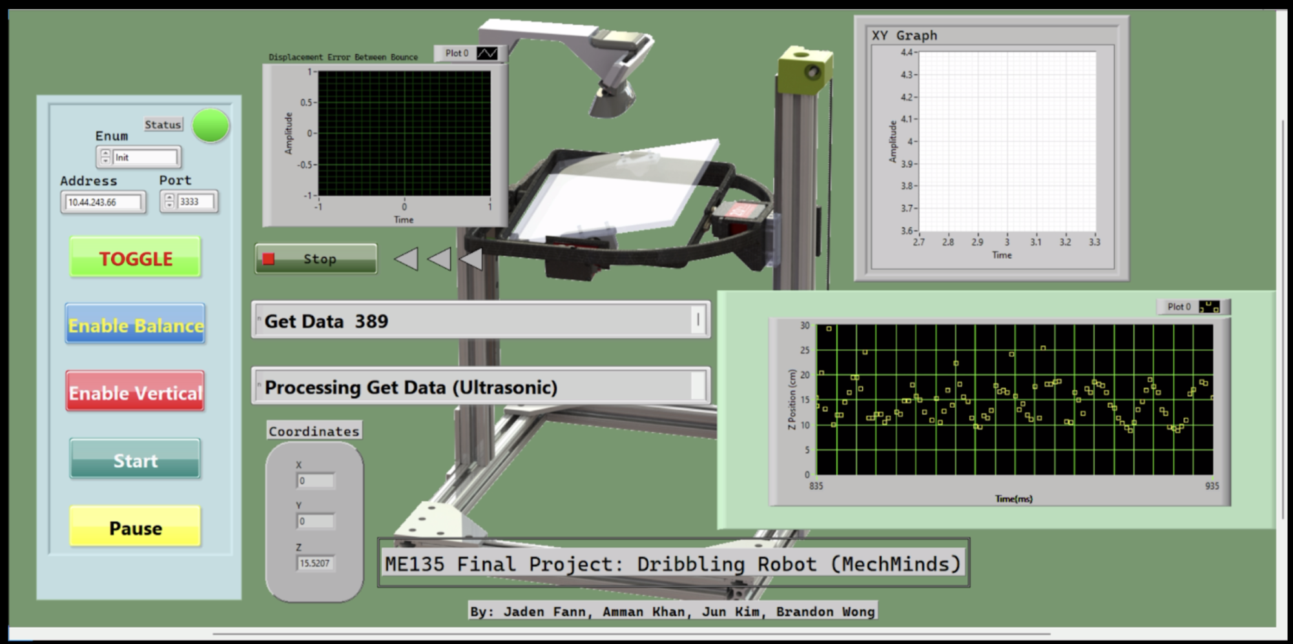
Task: Edit the Address field 10.44.243.66
Action: click(x=103, y=202)
